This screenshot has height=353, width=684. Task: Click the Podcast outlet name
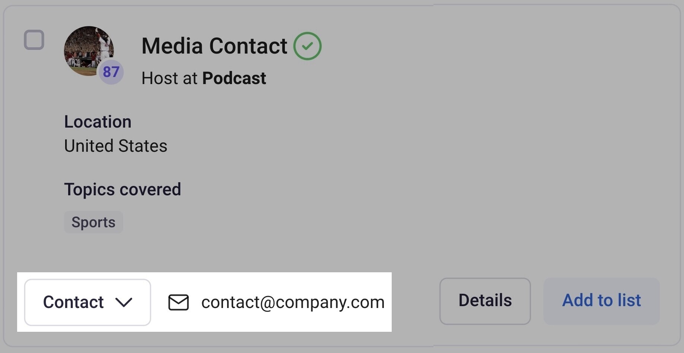tap(234, 78)
